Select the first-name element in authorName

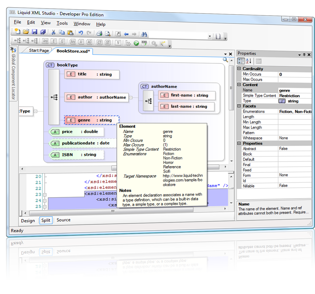[187, 95]
